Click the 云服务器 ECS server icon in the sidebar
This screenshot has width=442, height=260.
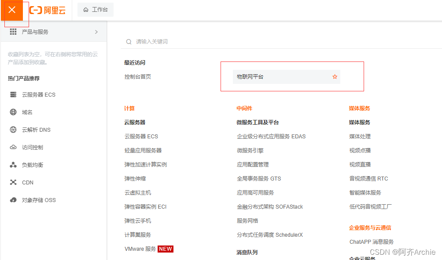point(13,94)
